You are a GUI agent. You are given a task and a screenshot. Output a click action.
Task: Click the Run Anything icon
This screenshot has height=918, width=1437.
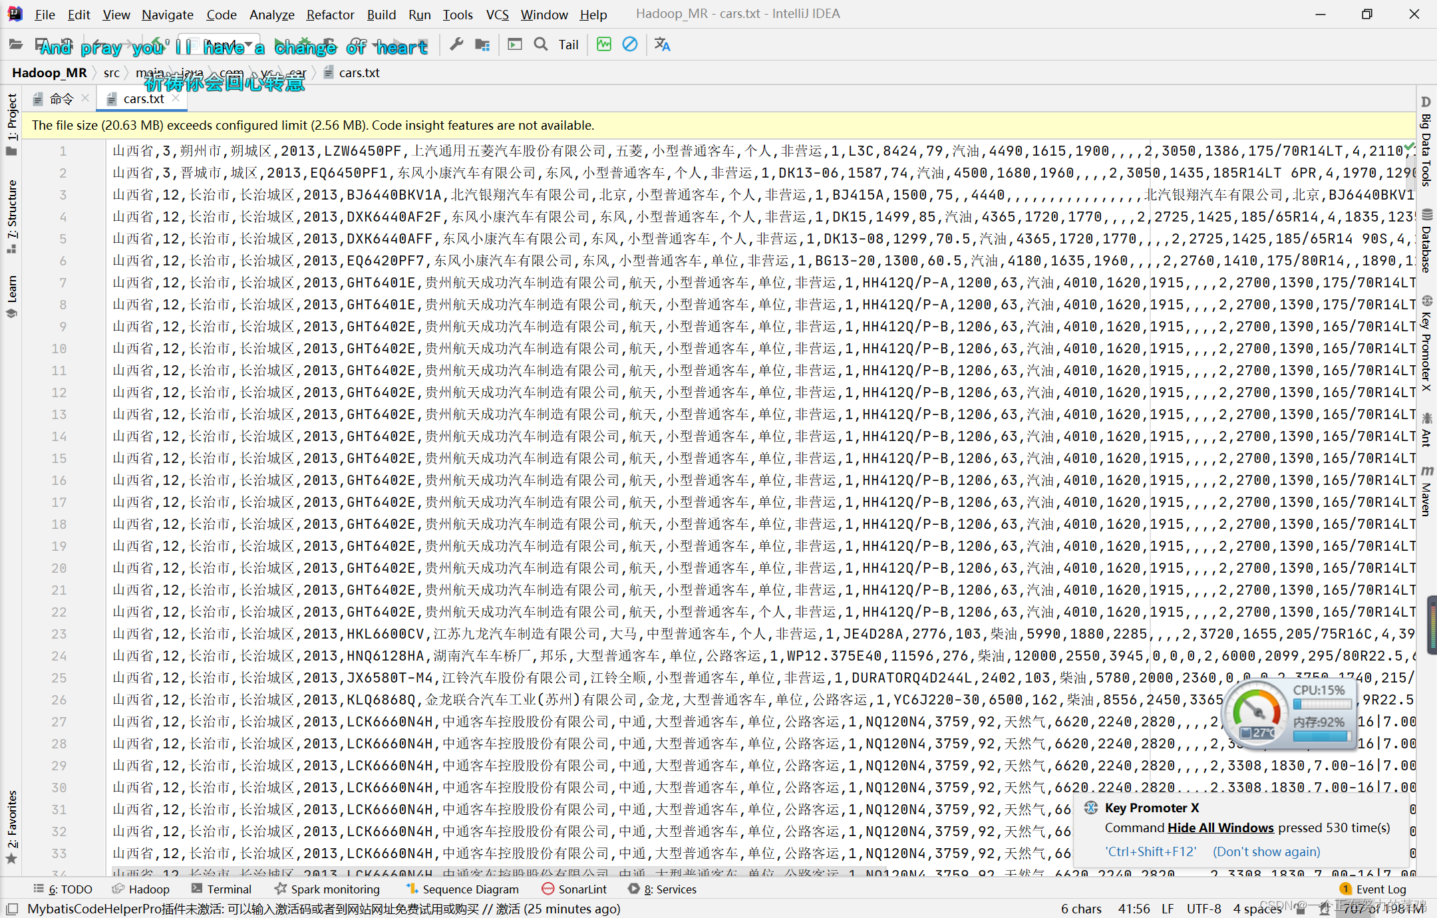tap(515, 45)
